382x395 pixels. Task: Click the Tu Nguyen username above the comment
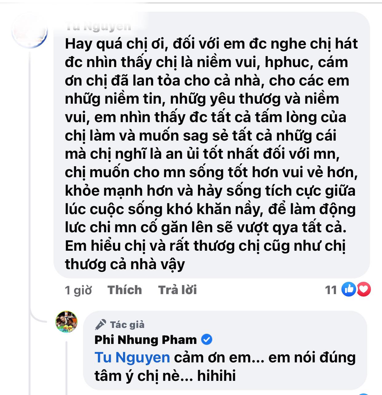[99, 26]
